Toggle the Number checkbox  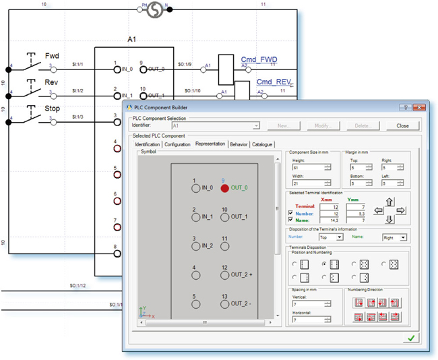(x=290, y=213)
